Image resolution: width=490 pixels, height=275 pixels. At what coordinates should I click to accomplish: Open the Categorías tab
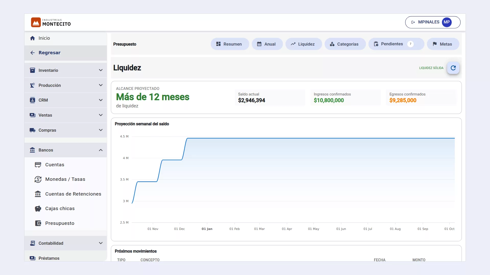[x=345, y=44]
